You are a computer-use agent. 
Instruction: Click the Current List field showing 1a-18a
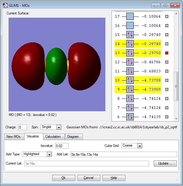click(86, 164)
